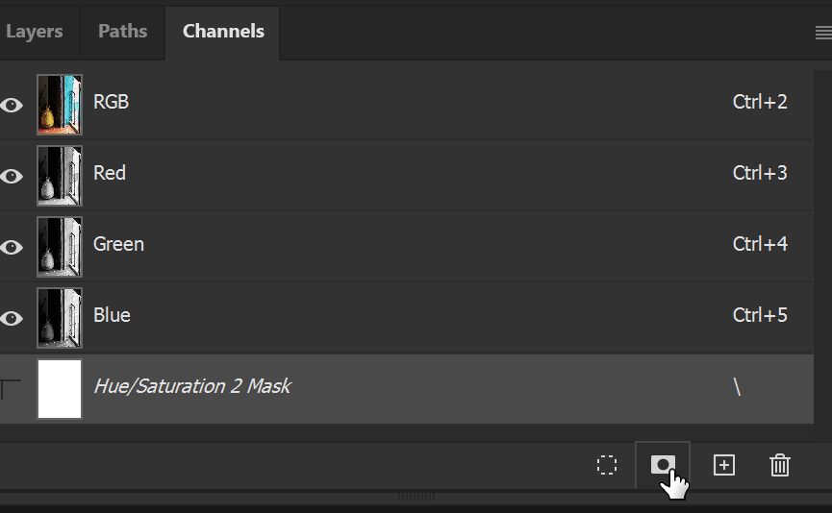Click the Red channel grayscale thumbnail
Image resolution: width=832 pixels, height=513 pixels.
[x=60, y=176]
